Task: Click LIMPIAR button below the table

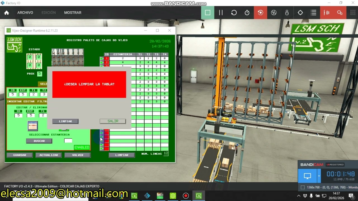Action: [x=122, y=155]
